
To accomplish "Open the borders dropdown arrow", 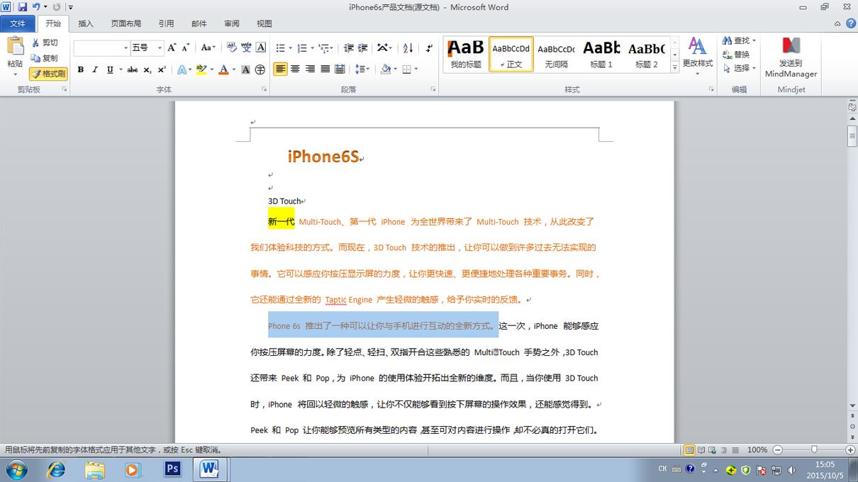I will tap(416, 69).
